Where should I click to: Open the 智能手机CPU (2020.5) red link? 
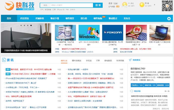coord(74,49)
